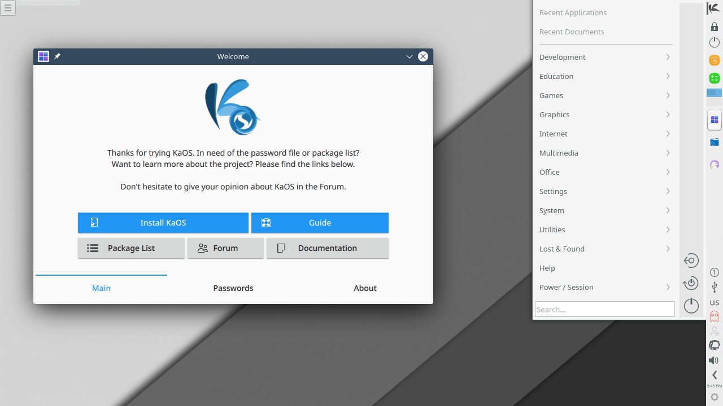Expand the Graphics submenu arrow
723x406 pixels.
point(668,114)
